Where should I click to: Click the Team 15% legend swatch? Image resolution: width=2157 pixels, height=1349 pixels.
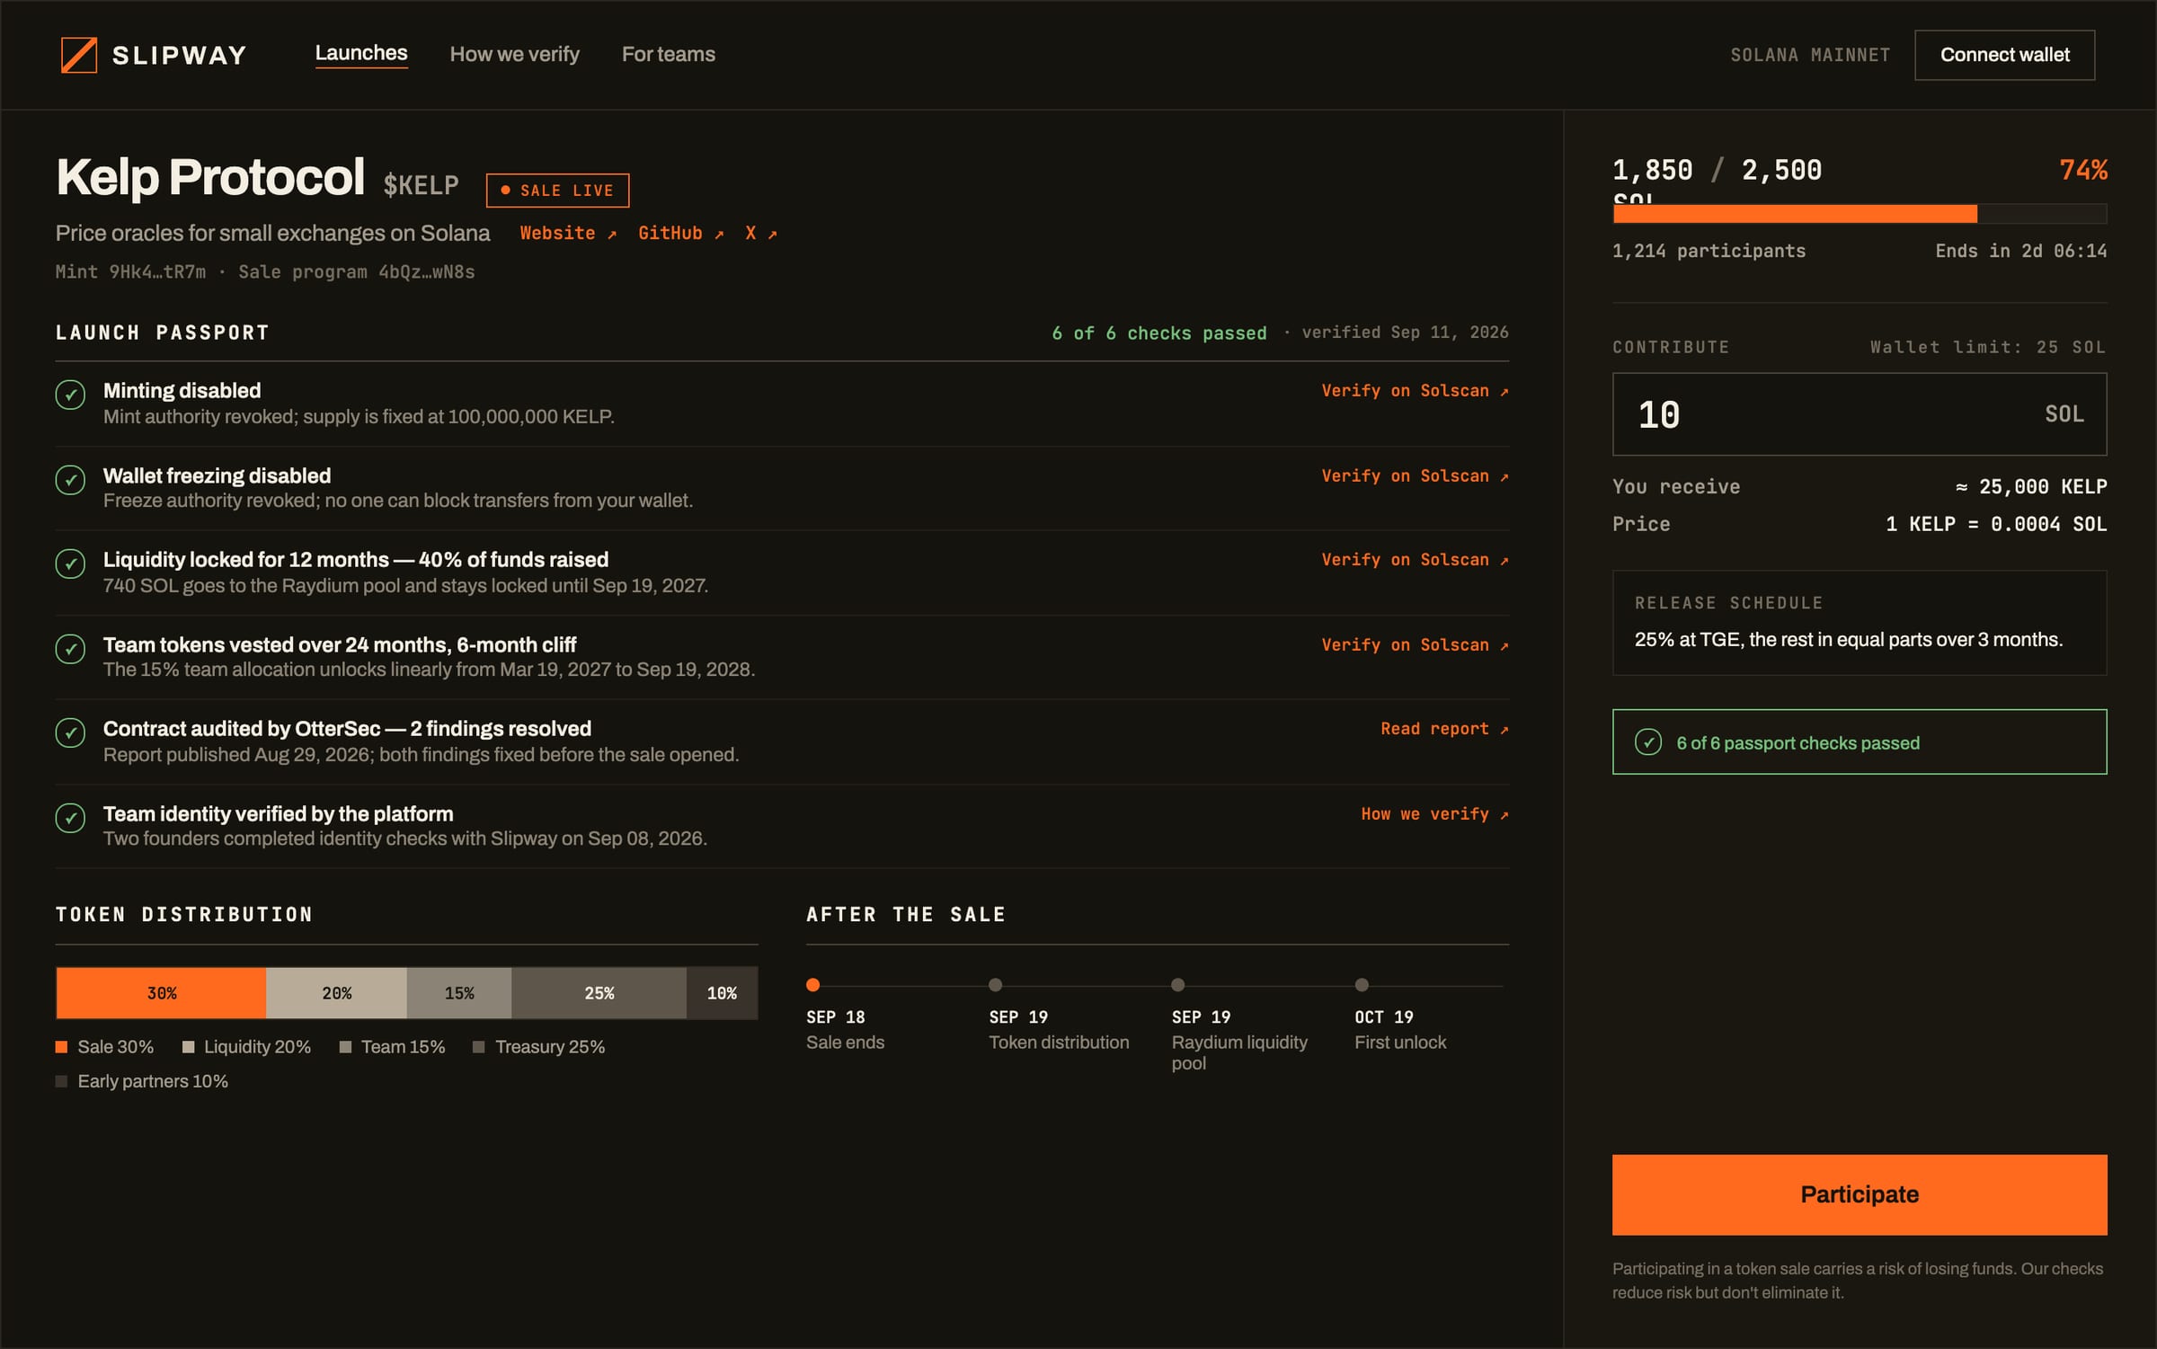(345, 1047)
